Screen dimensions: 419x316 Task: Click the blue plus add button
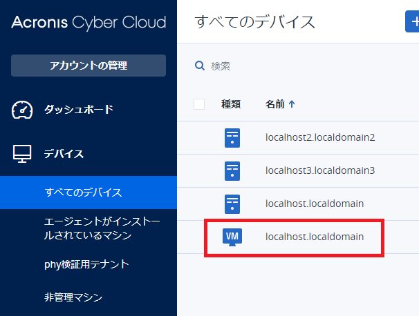pyautogui.click(x=412, y=21)
